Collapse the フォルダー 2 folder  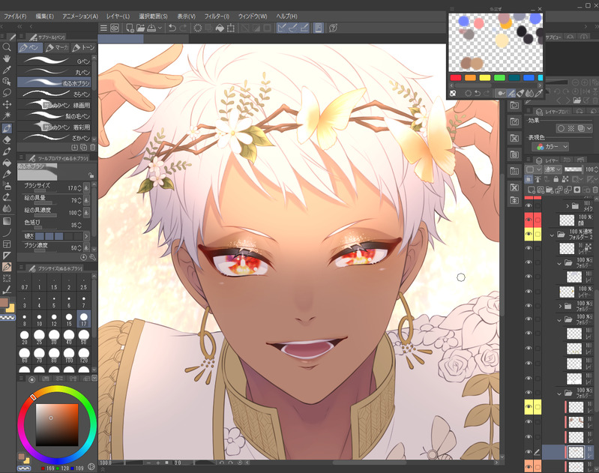(x=552, y=235)
